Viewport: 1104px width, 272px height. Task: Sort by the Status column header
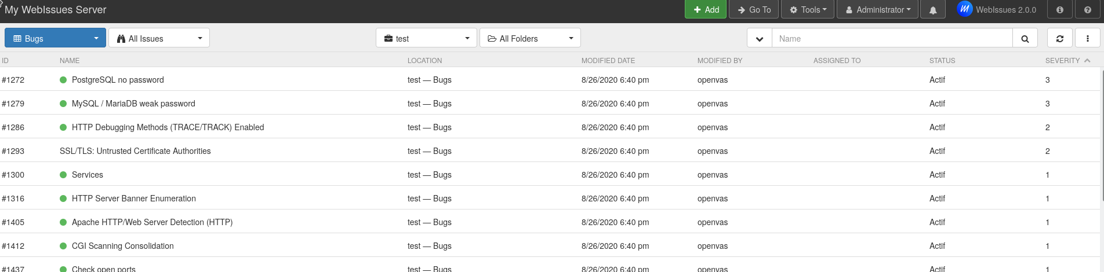pyautogui.click(x=942, y=61)
